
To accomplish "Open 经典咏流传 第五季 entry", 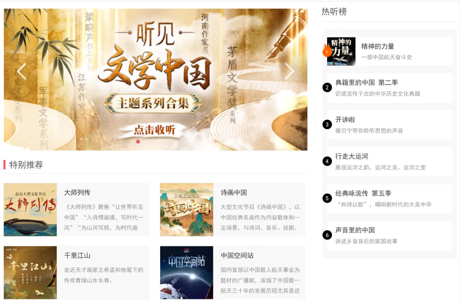I will pos(363,193).
